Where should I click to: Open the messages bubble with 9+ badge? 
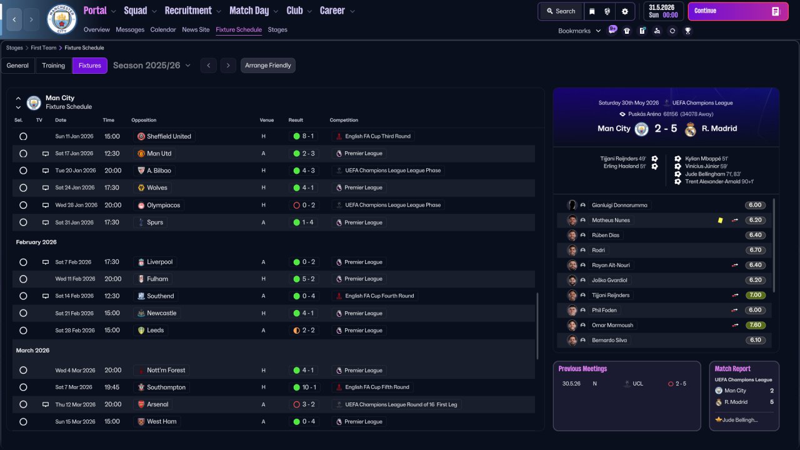point(612,30)
